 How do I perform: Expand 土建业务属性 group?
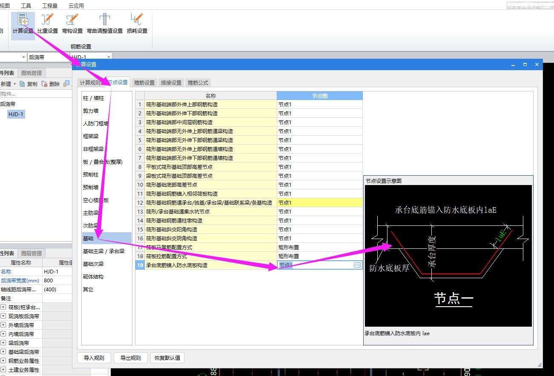click(x=3, y=370)
